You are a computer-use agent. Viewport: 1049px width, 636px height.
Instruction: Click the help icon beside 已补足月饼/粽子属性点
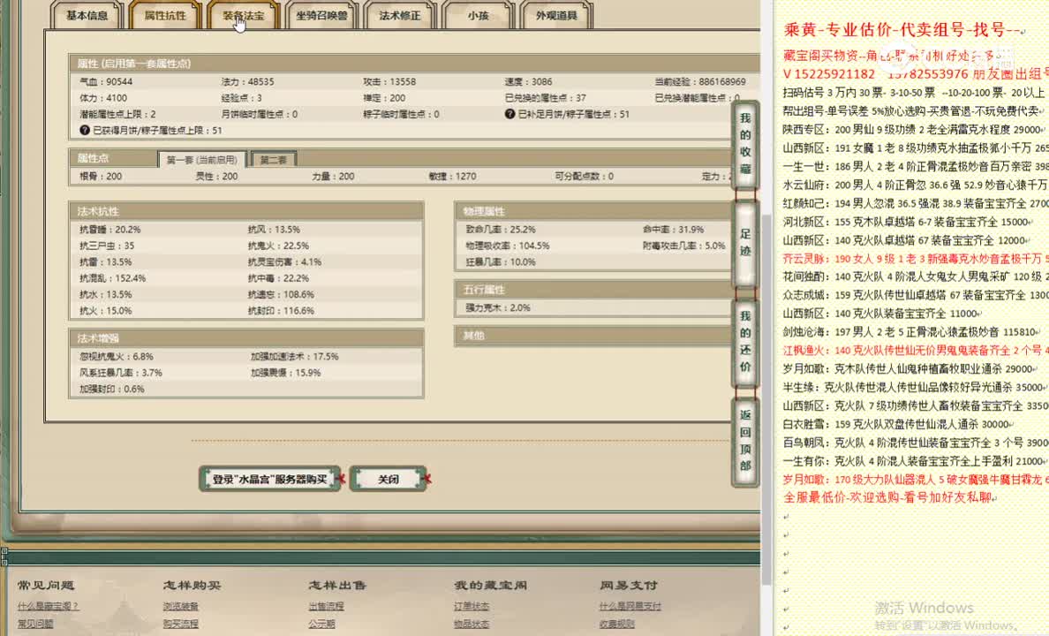point(509,115)
